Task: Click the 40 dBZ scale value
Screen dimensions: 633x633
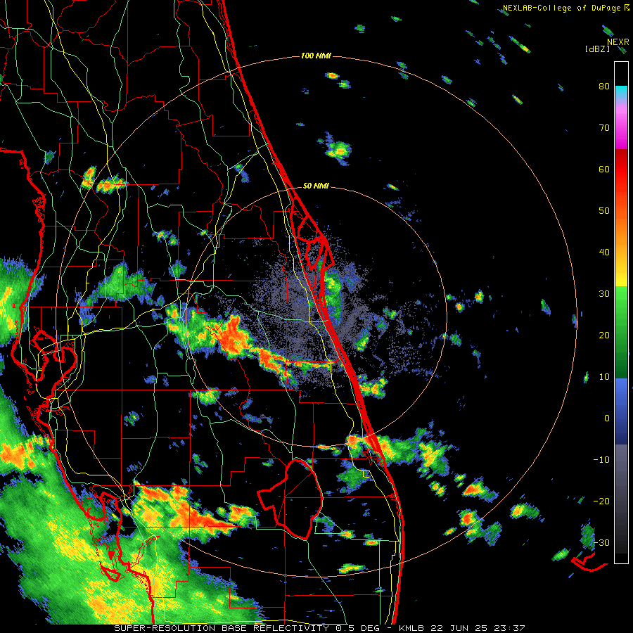Action: [604, 252]
